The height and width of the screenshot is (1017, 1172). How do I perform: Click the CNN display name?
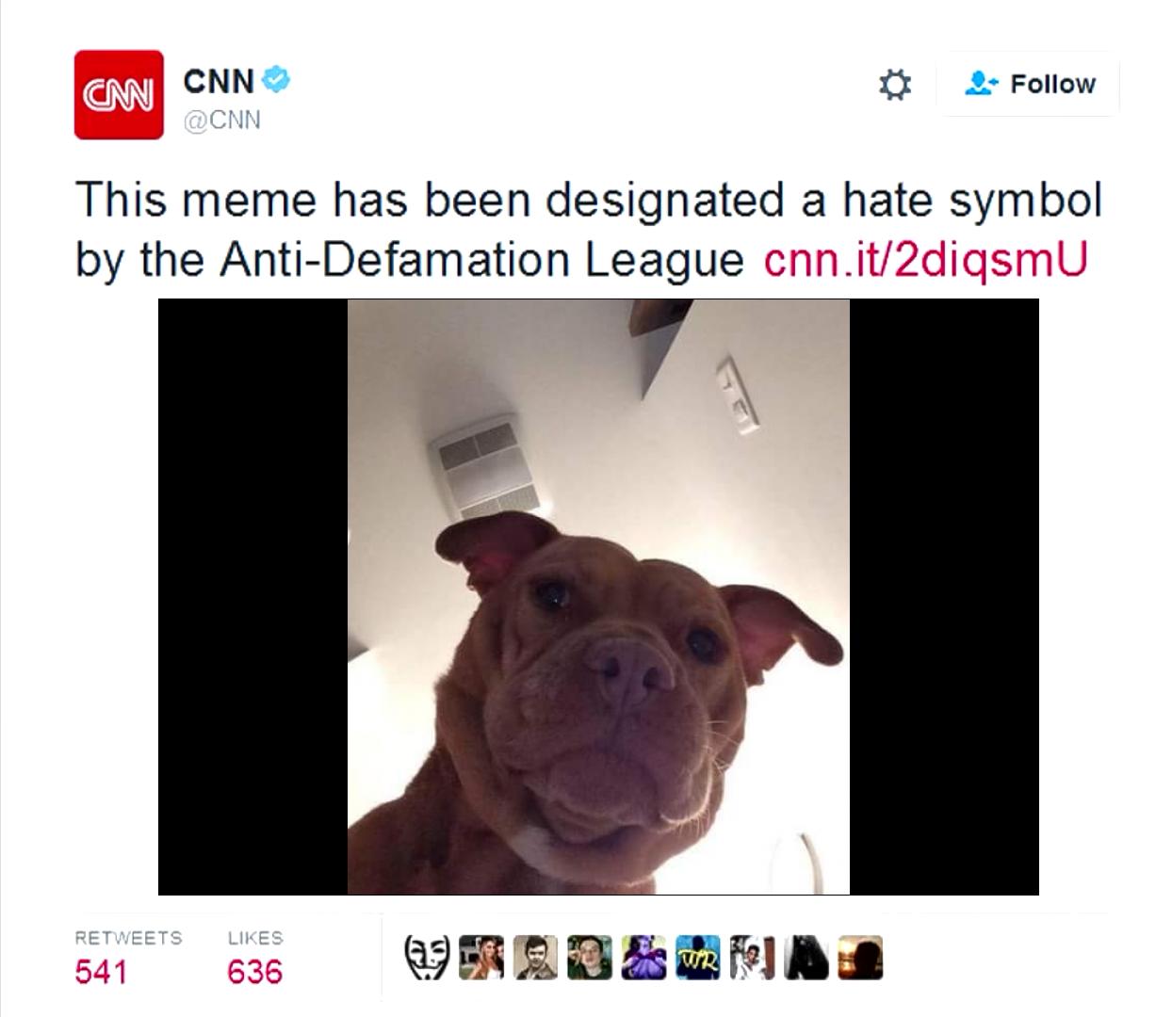[219, 81]
